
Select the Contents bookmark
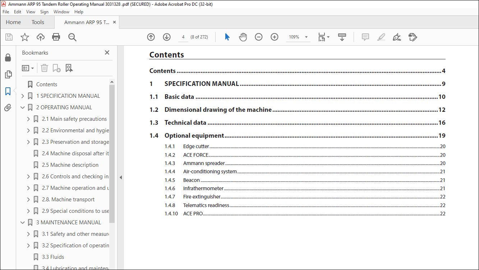coord(47,84)
